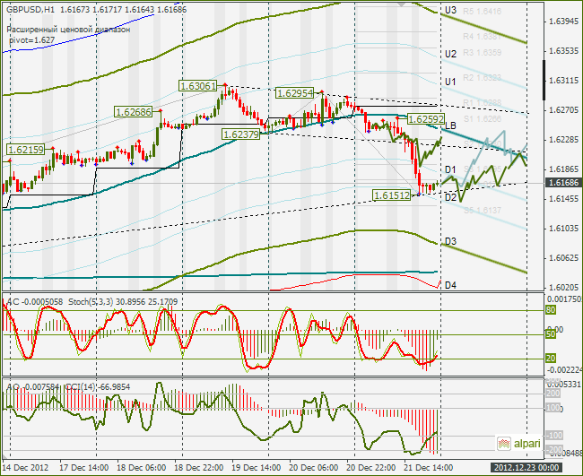The image size is (583, 476).
Task: Click the 1.62592 price label
Action: 426,119
